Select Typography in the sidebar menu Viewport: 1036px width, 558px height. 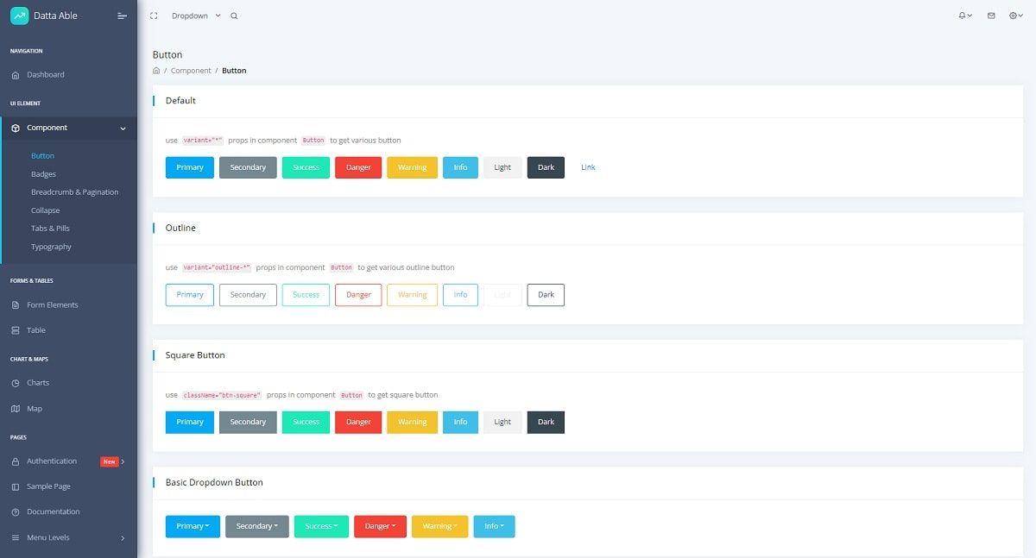pyautogui.click(x=49, y=247)
